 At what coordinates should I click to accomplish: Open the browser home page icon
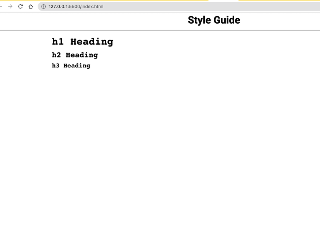click(31, 7)
